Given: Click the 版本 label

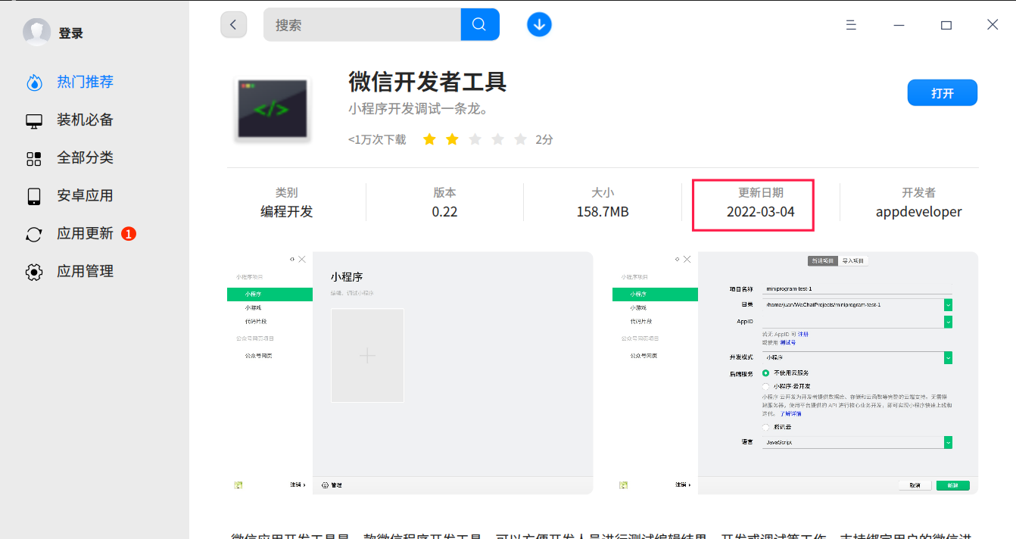Looking at the screenshot, I should [445, 193].
